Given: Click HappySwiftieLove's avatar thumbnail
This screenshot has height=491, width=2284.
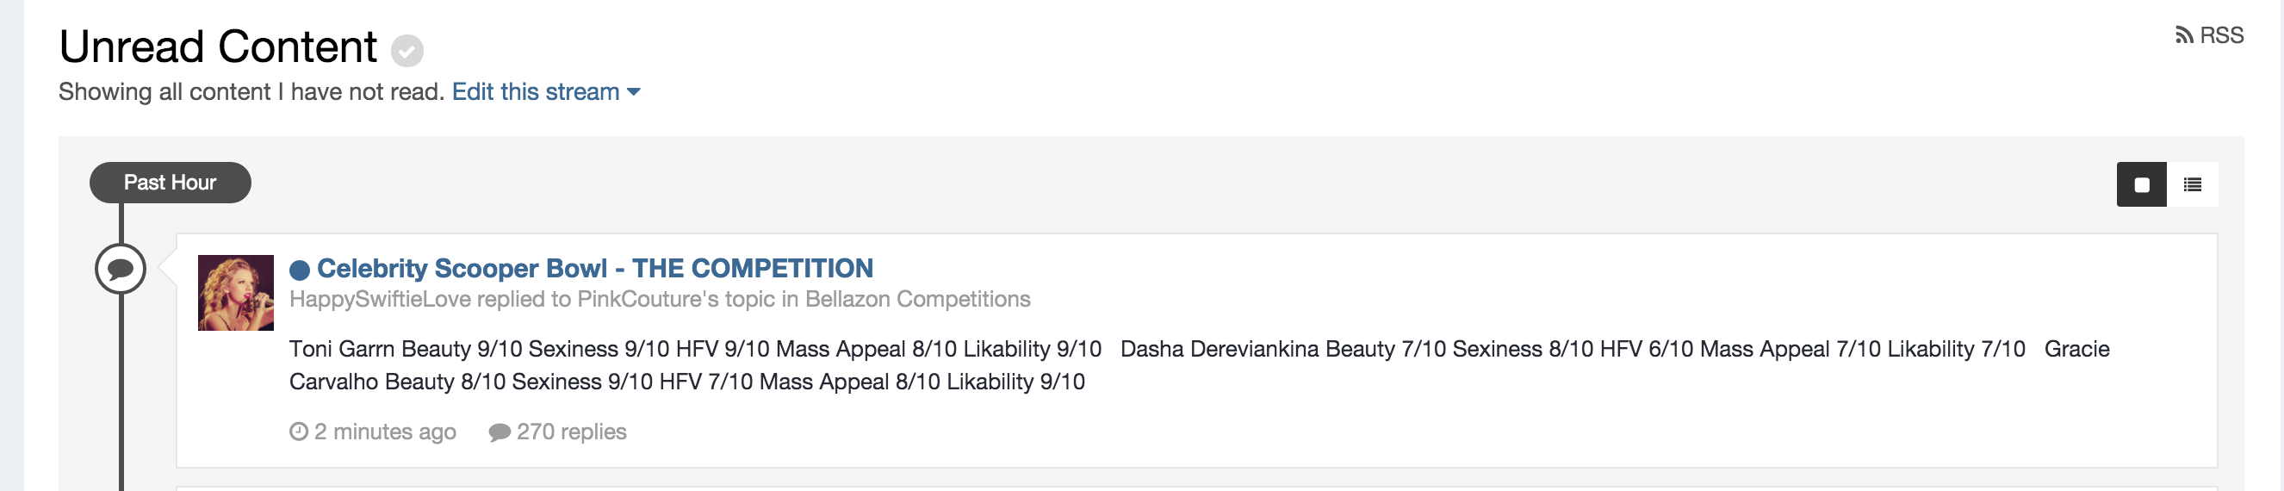Looking at the screenshot, I should click(x=236, y=293).
